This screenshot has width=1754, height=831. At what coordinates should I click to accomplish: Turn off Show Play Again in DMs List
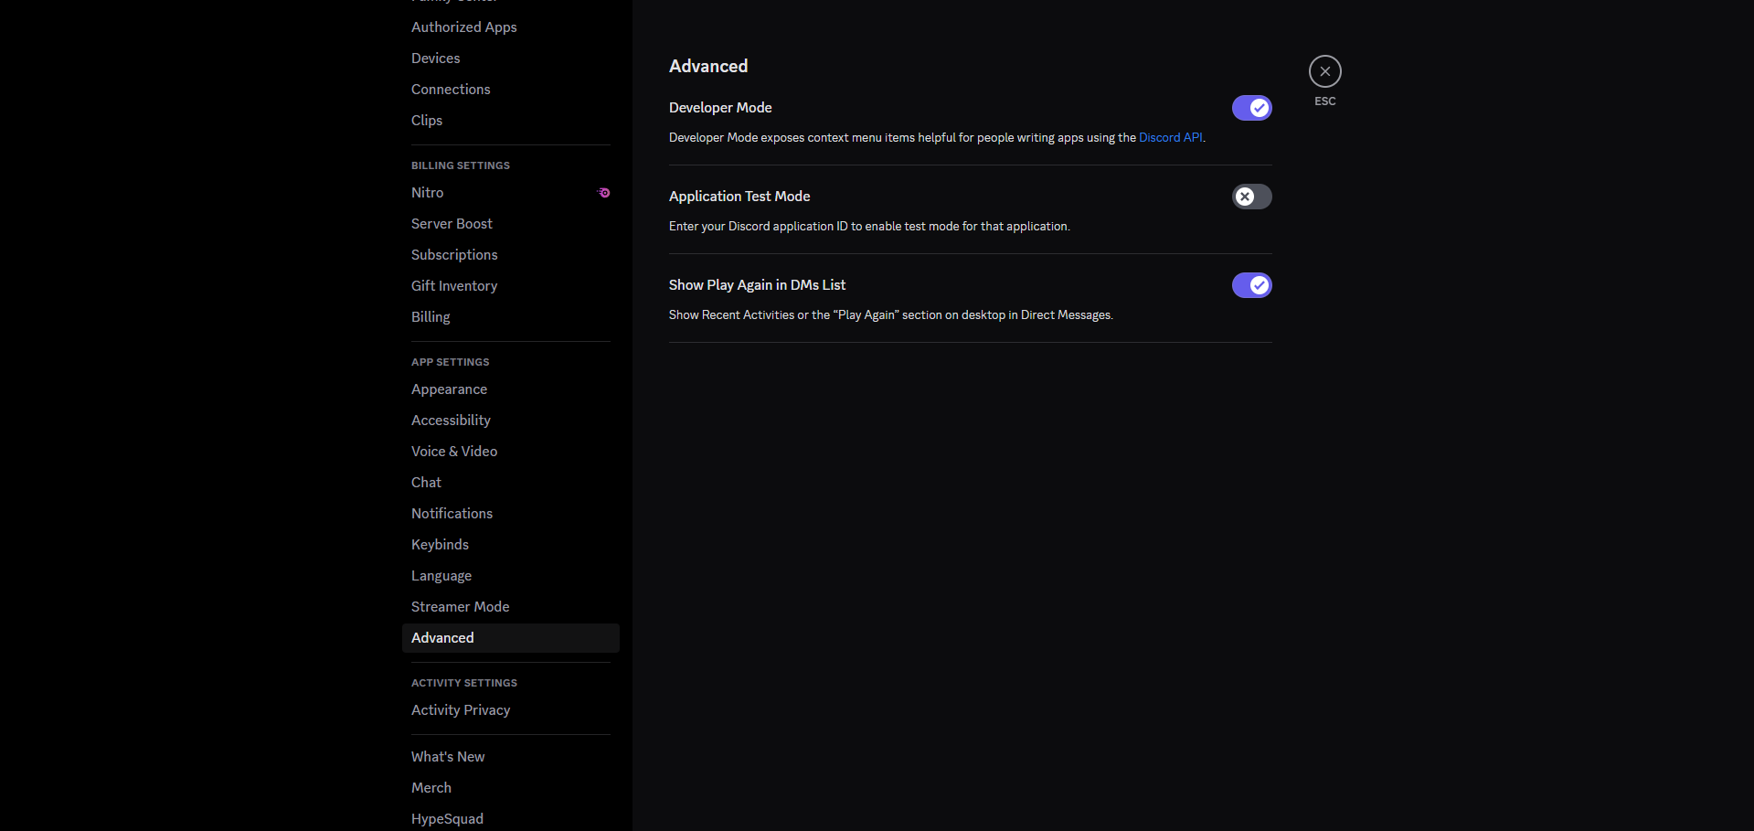[1251, 285]
